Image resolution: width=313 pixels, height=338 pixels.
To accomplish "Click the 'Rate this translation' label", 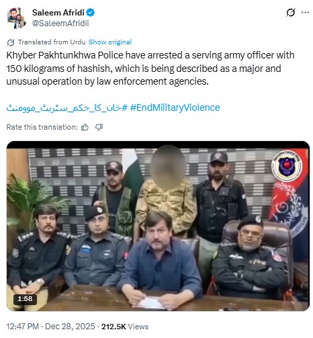I will click(42, 127).
